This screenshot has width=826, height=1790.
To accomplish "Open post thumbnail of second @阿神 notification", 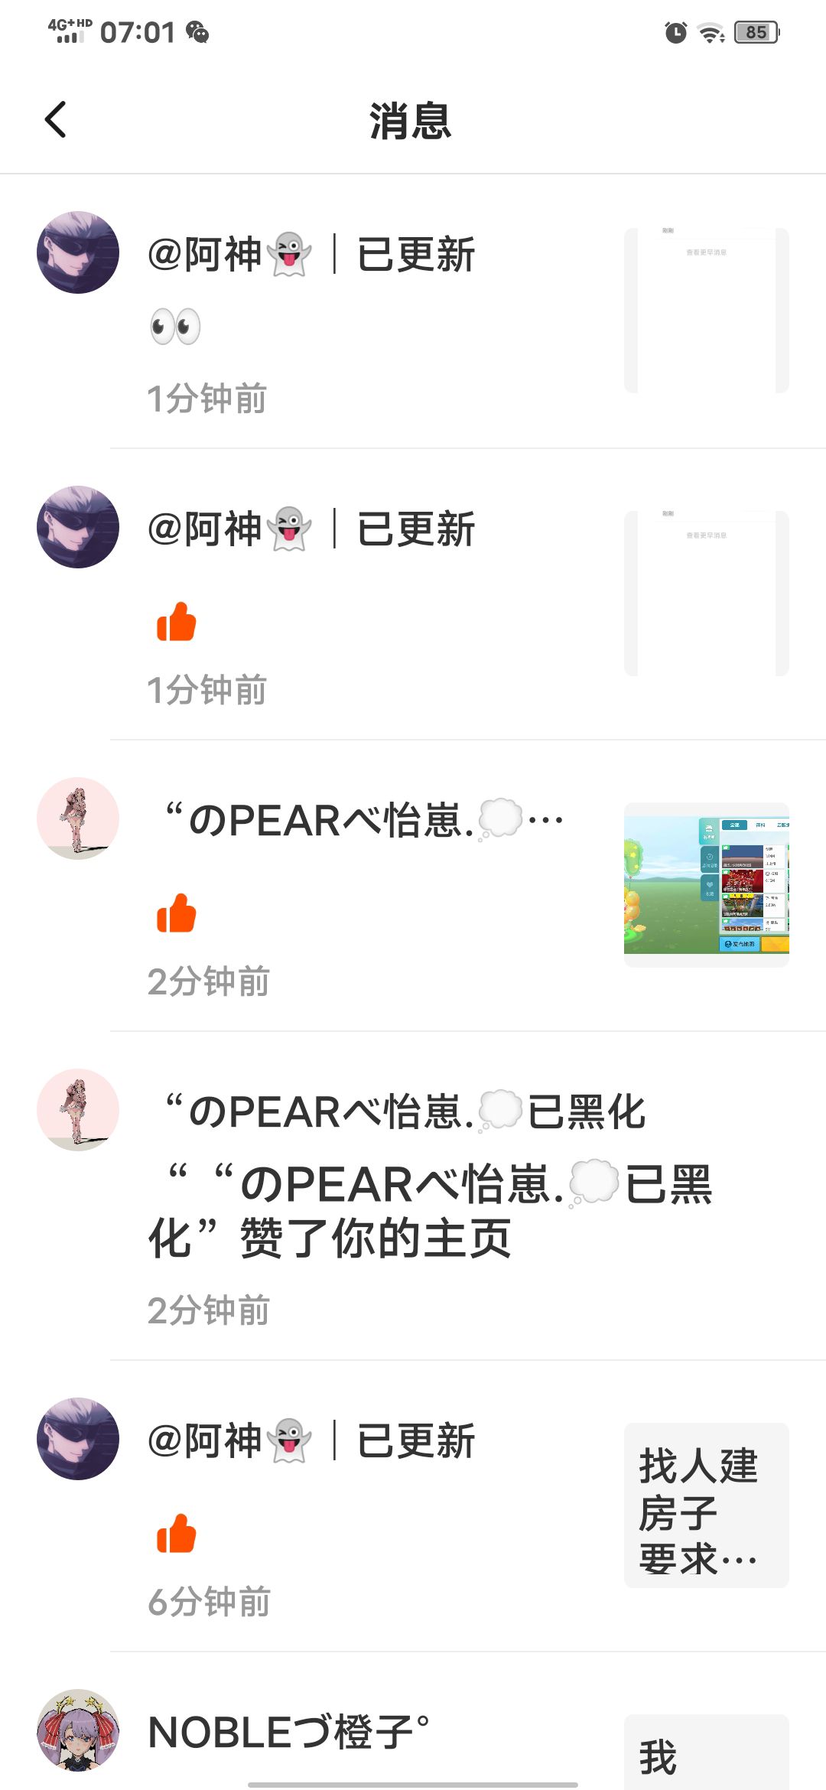I will pos(707,594).
